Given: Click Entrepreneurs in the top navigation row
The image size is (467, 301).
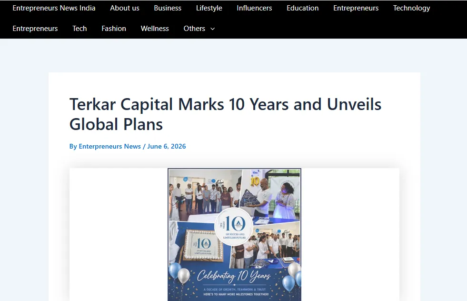Looking at the screenshot, I should pos(356,8).
